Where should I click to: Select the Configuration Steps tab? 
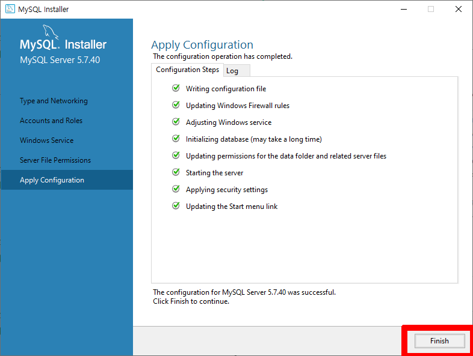point(187,70)
